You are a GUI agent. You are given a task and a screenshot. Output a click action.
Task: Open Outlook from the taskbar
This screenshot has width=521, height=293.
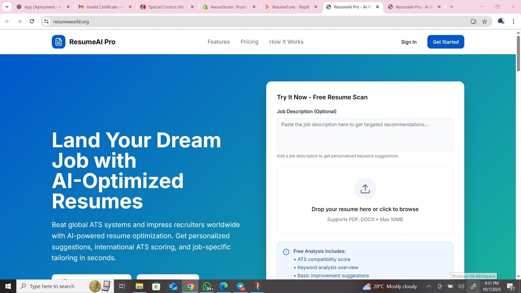click(173, 286)
